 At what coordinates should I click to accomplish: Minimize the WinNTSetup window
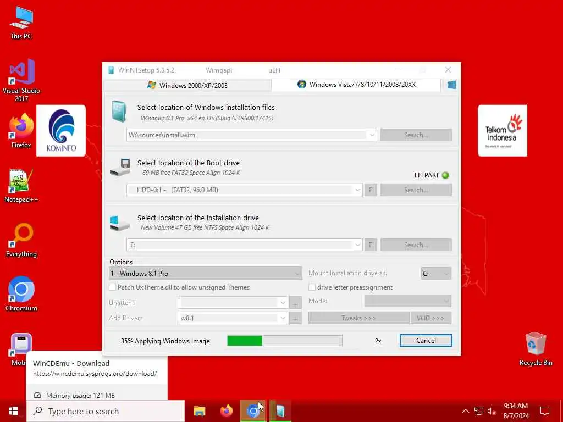(398, 70)
